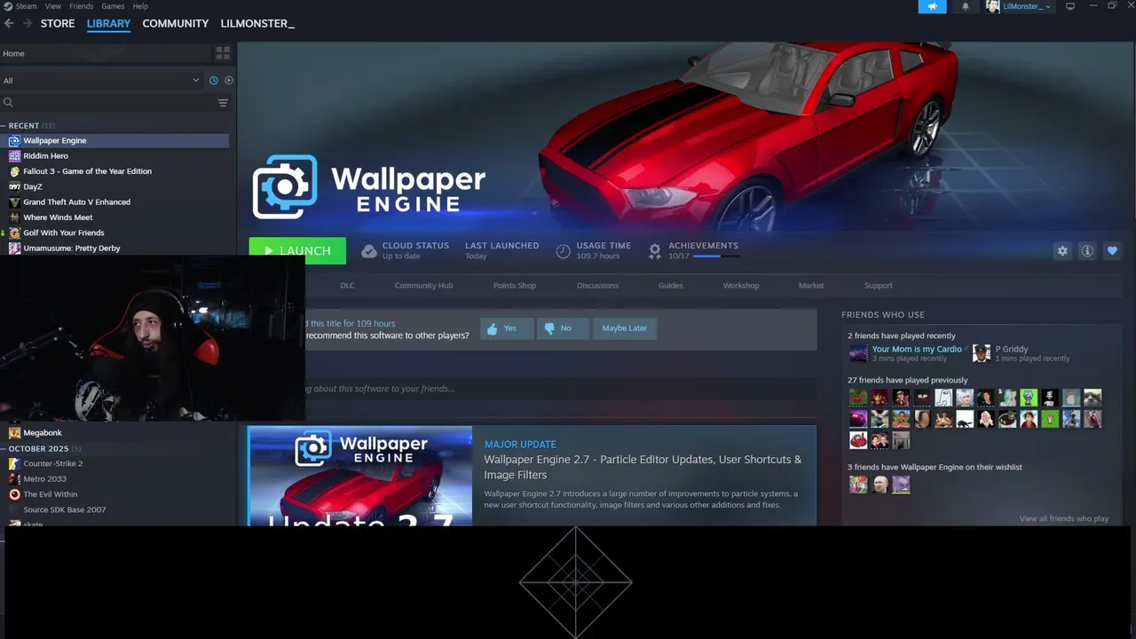This screenshot has height=639, width=1136.
Task: Toggle favorite heart icon
Action: tap(1112, 251)
